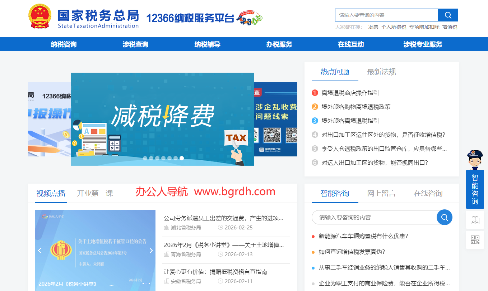Open the 纳税咨询 menu
Image resolution: width=488 pixels, height=291 pixels.
coord(64,44)
